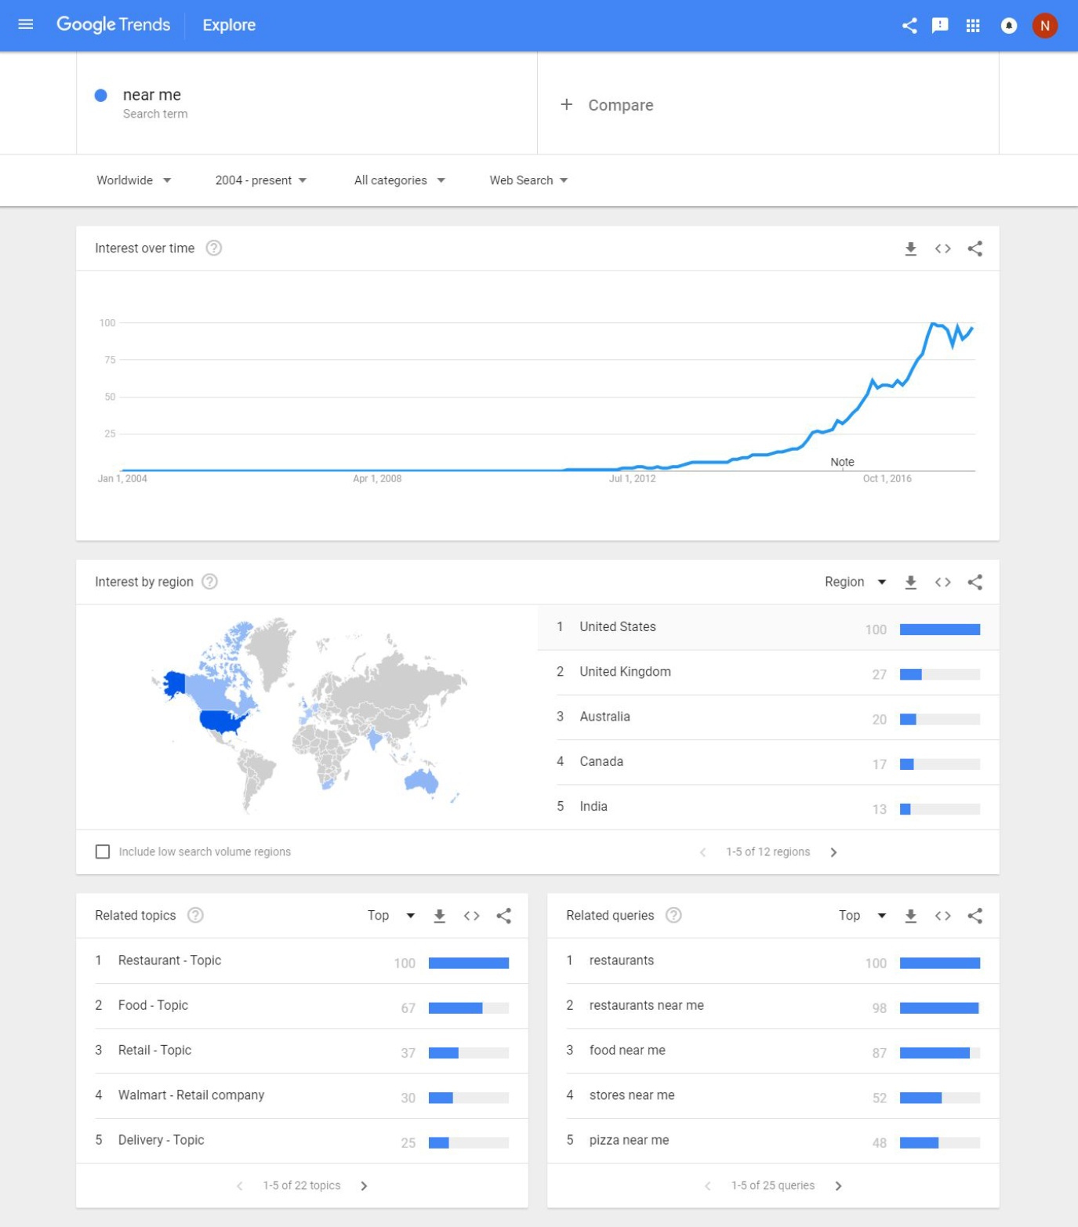Click Australia on the world map
The width and height of the screenshot is (1078, 1227).
(x=421, y=781)
